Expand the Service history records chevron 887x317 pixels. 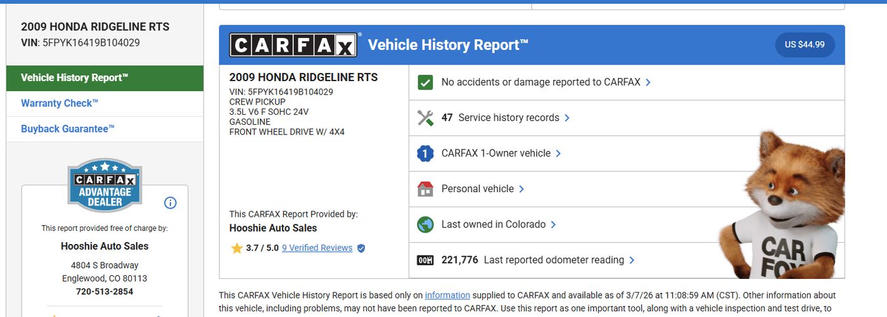click(x=567, y=118)
